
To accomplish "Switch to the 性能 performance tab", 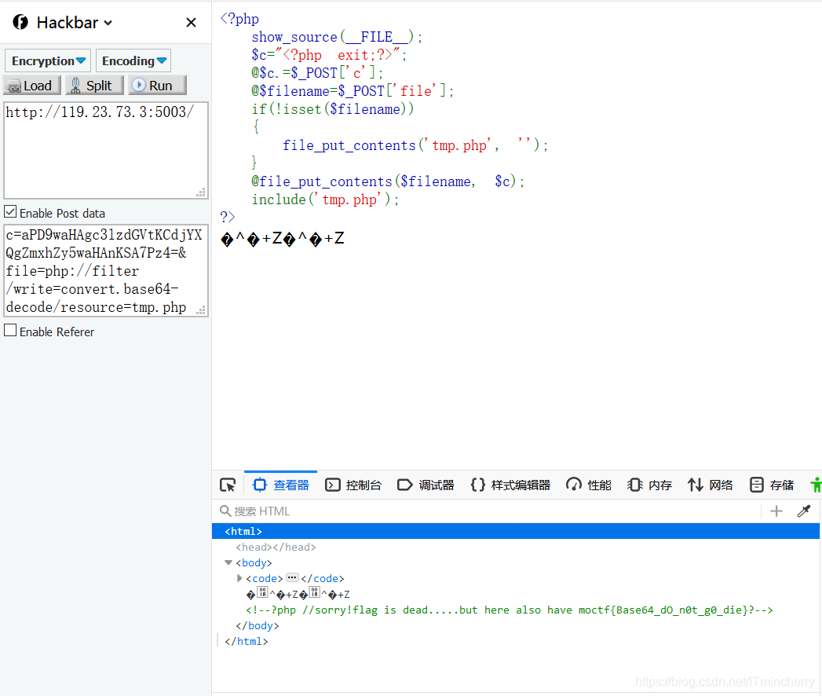I will coord(589,485).
